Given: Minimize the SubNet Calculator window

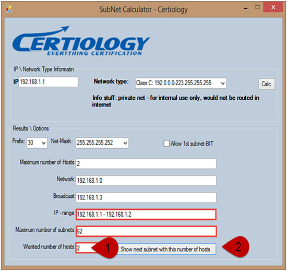Looking at the screenshot, I should tap(246, 8).
